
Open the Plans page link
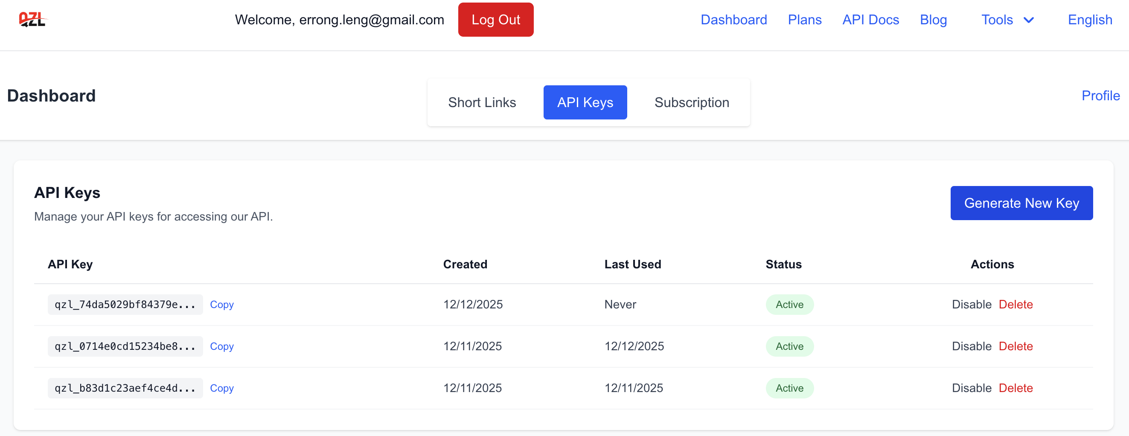(804, 20)
